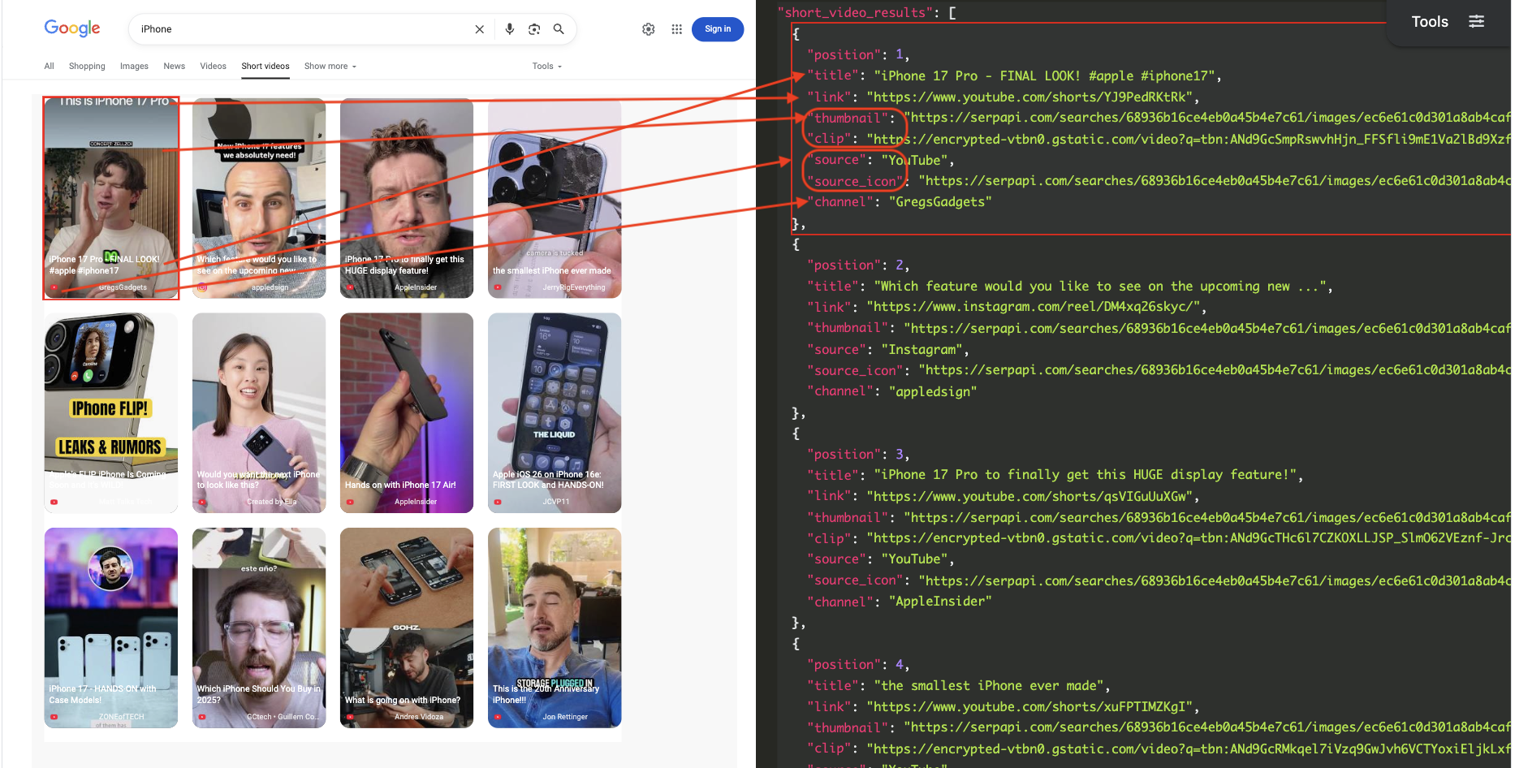Switch to the Images tab
Screen dimensions: 1515x768
[134, 67]
